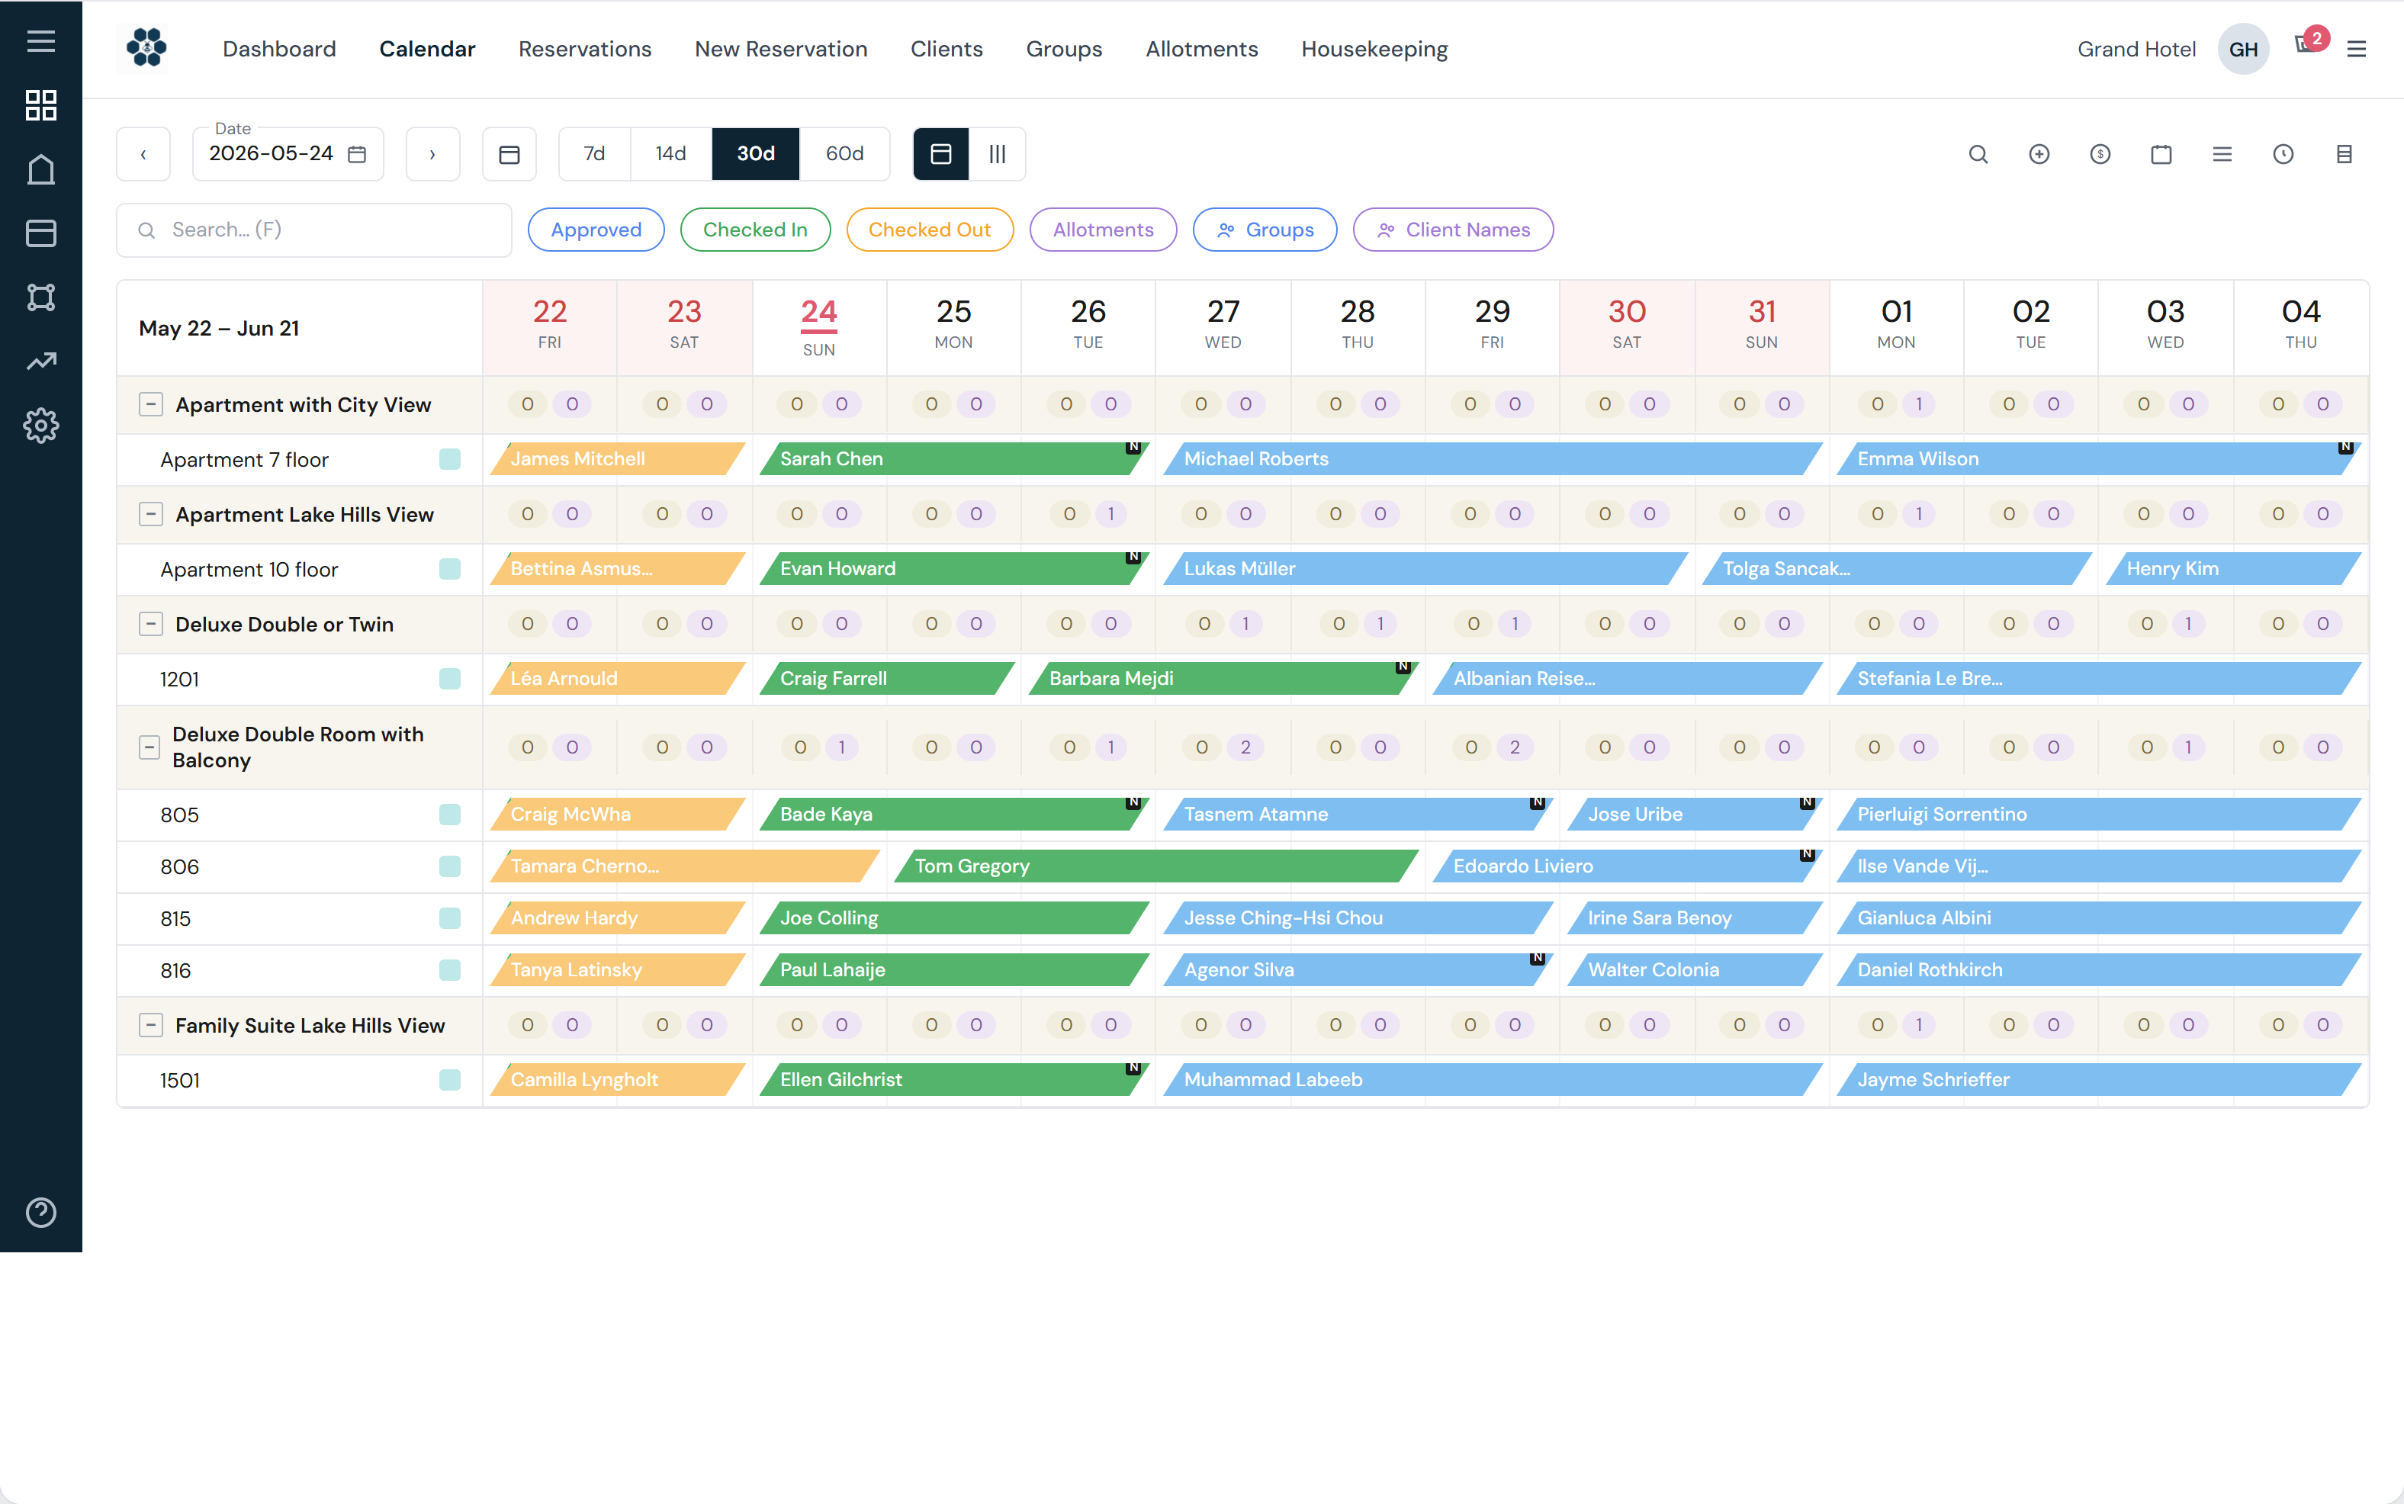Select the 60d range option
This screenshot has width=2404, height=1504.
click(x=844, y=154)
